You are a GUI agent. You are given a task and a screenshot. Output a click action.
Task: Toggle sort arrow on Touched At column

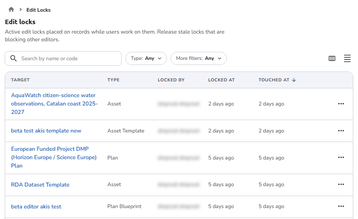(x=294, y=80)
